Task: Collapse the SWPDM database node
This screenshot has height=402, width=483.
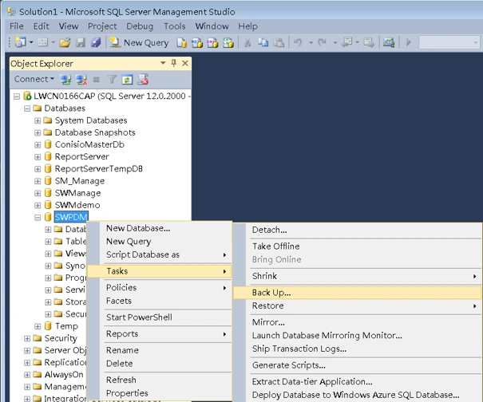Action: coord(38,218)
